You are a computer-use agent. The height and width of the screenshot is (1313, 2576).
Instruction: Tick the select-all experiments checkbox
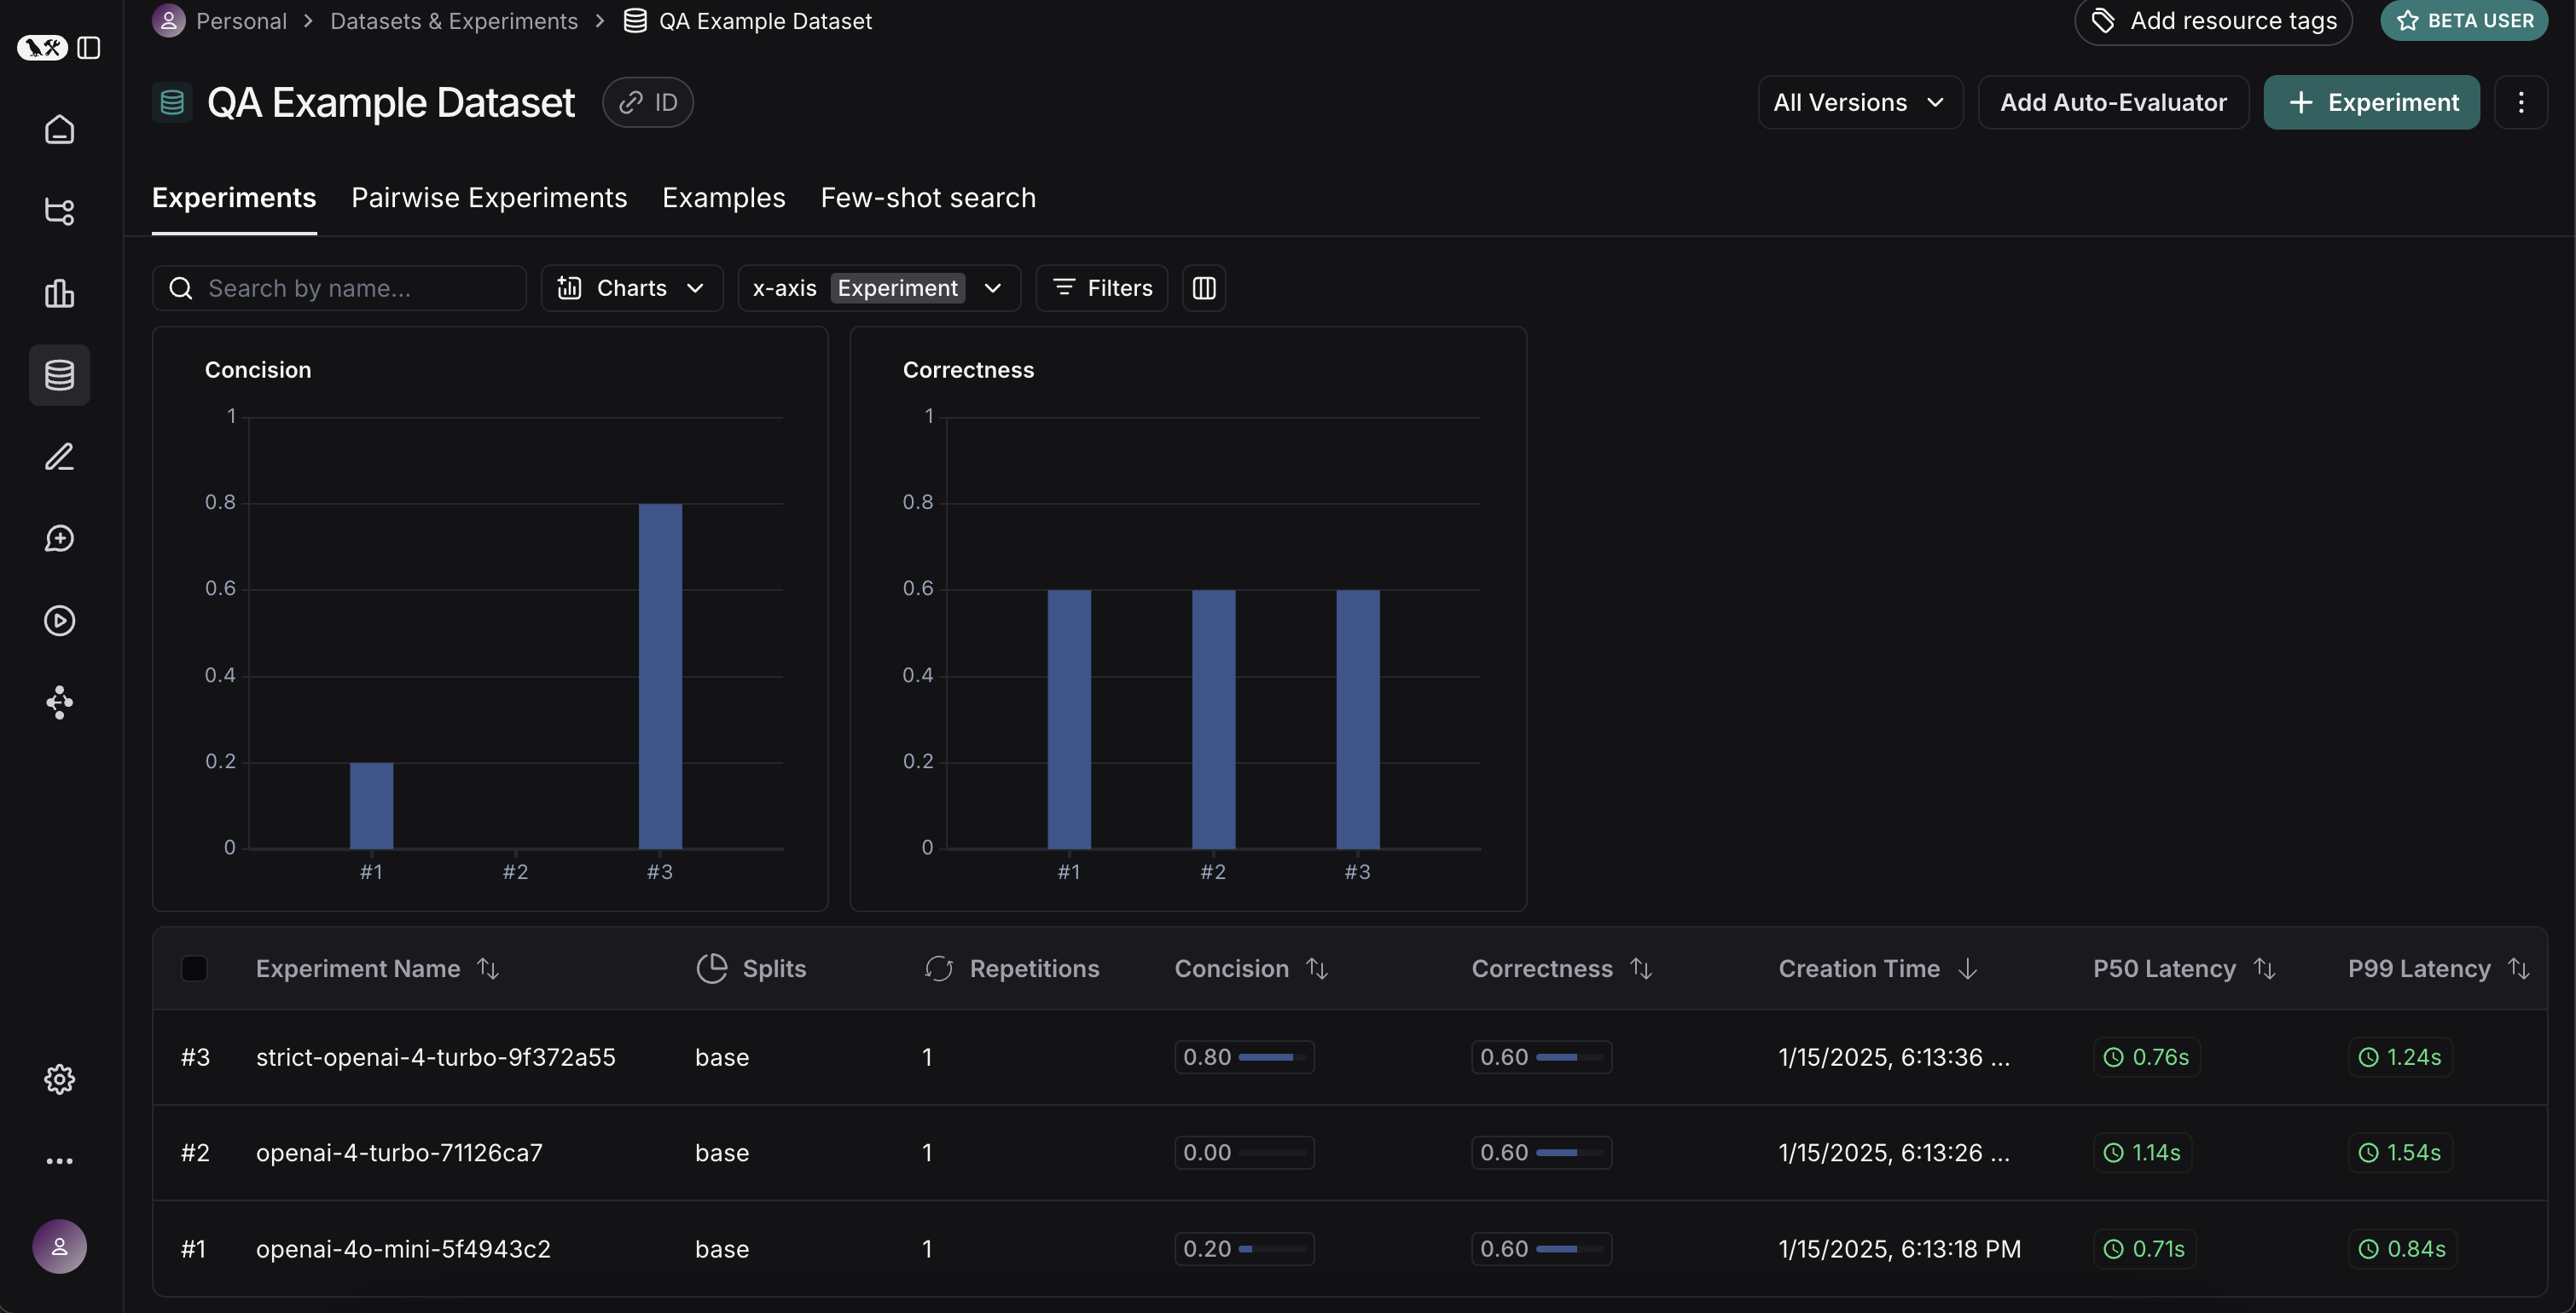click(x=194, y=969)
